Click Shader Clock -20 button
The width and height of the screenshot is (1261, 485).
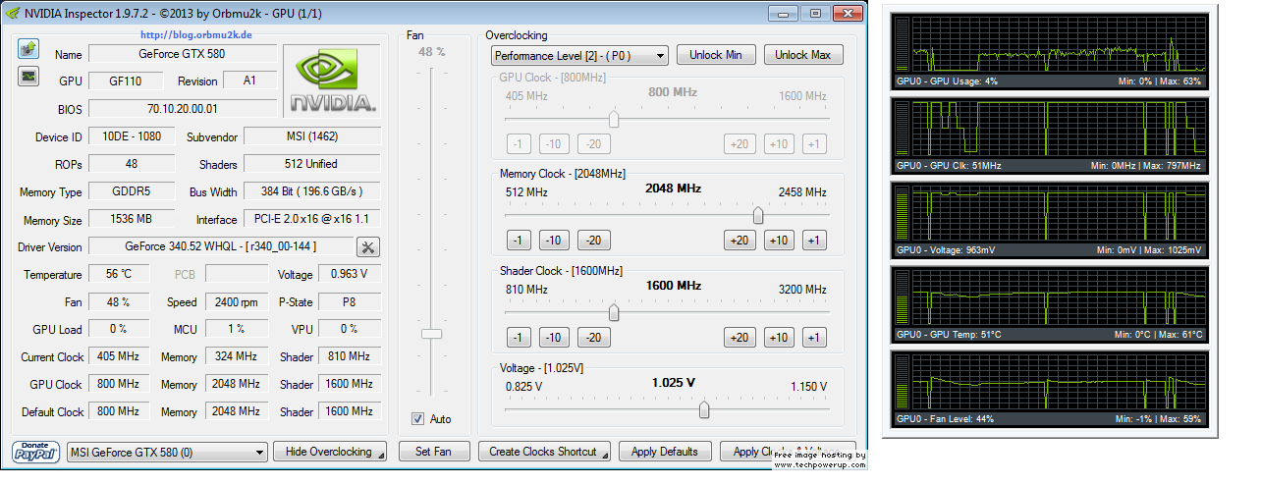click(x=592, y=338)
